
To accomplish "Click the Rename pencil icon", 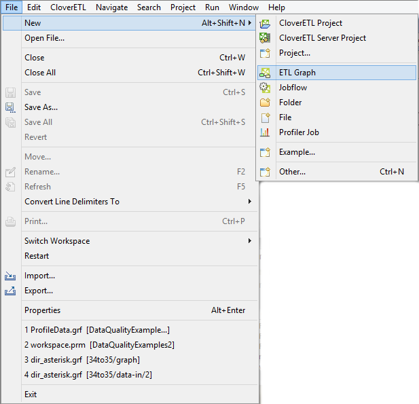I will [x=10, y=172].
